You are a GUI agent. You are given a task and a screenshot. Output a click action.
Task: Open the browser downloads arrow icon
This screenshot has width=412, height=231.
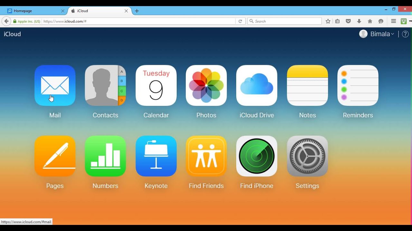click(359, 21)
